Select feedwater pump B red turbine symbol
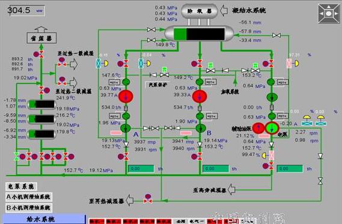The image size is (342, 224). (200, 96)
